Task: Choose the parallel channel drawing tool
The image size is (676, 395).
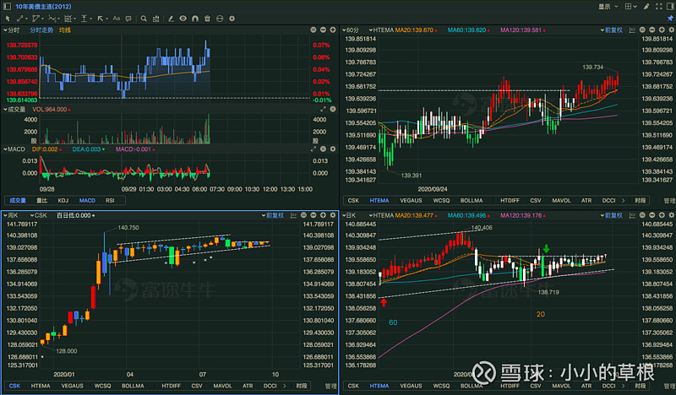Action: click(x=35, y=19)
